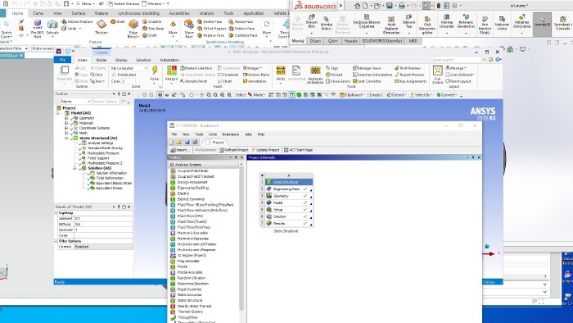Collapse the Static Structural (A5) node
Screen dimensions: 573x323
point(66,139)
